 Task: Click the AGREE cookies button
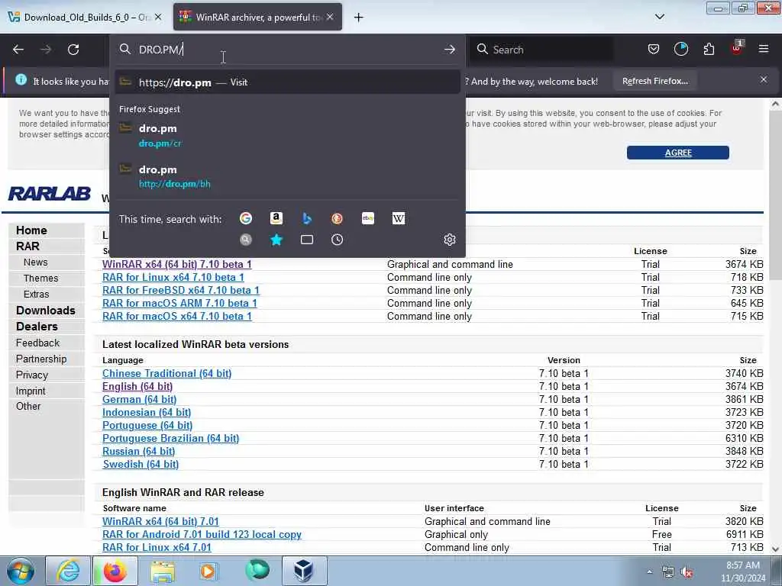(x=678, y=153)
